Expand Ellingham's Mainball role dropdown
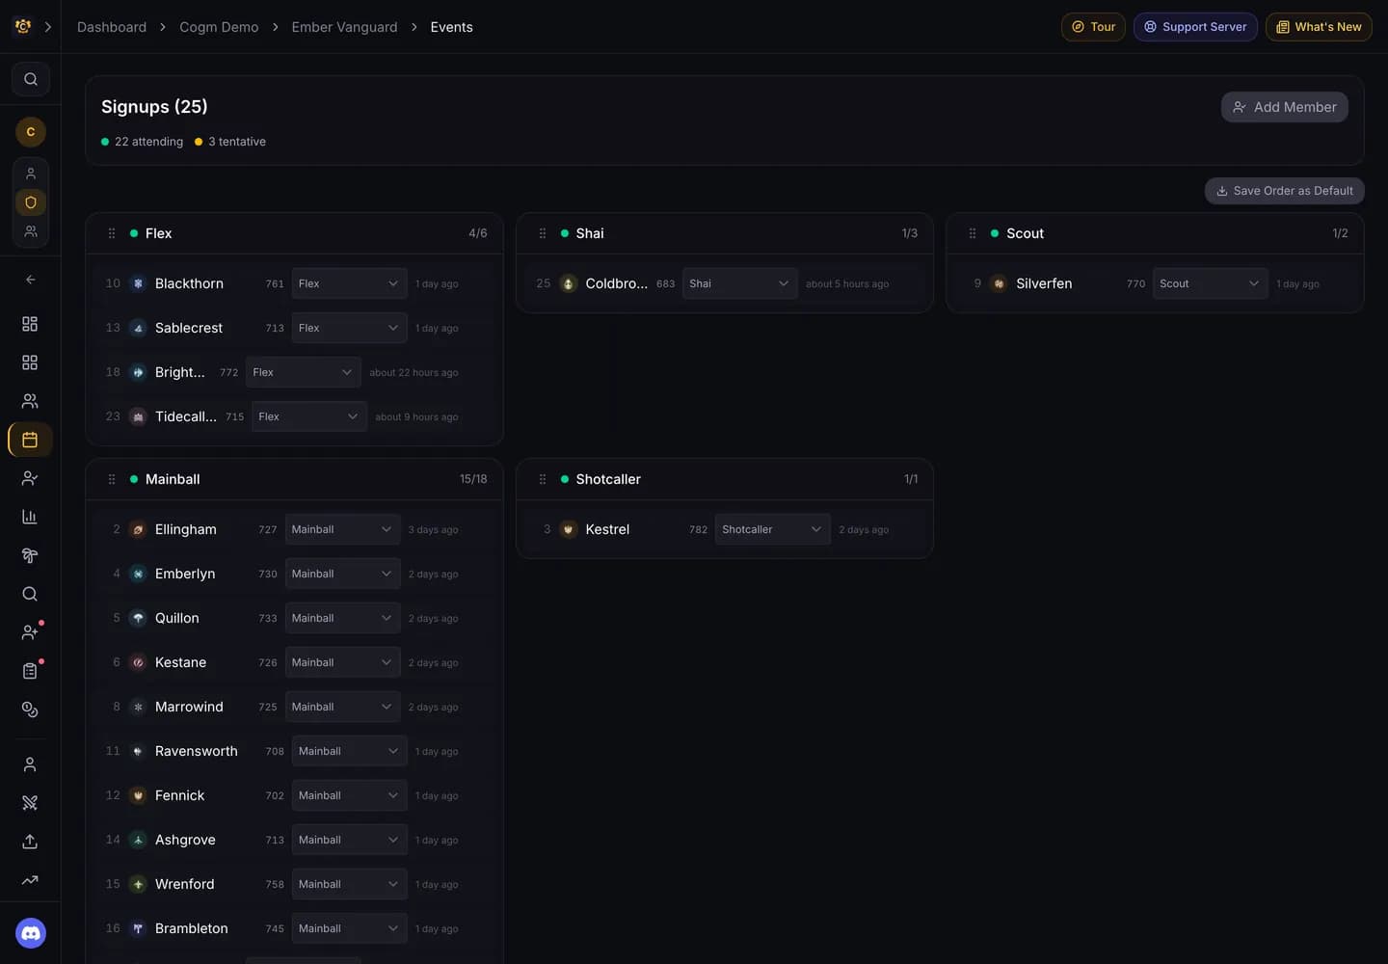This screenshot has width=1388, height=964. (x=342, y=529)
